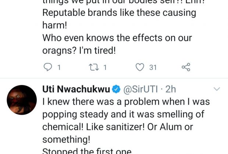Click the line "popping steady and it was smelling of"
Image resolution: width=228 pixels, height=154 pixels.
[123, 114]
